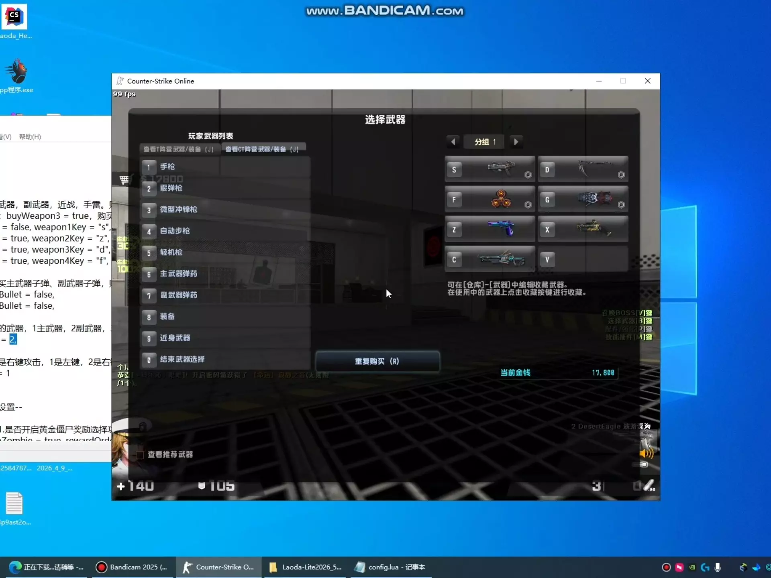Screen dimensions: 771x578
Task: Buy 7 副武器弹药
Action: [226, 295]
